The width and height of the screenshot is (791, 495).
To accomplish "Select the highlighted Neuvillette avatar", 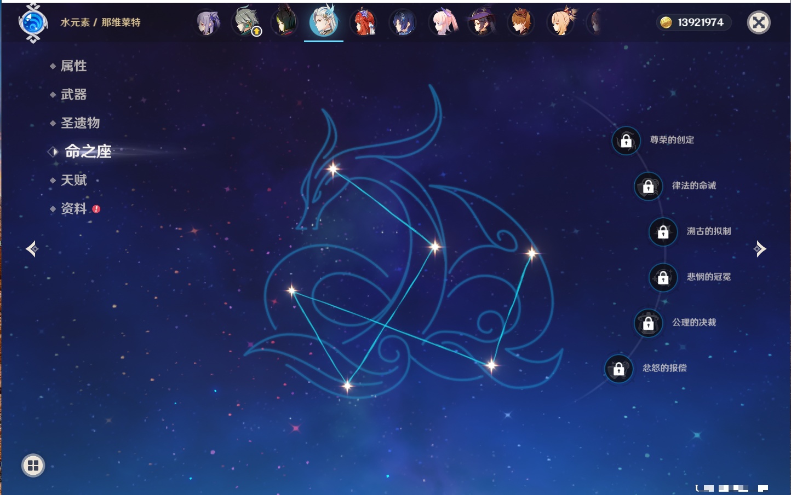I will coord(324,21).
